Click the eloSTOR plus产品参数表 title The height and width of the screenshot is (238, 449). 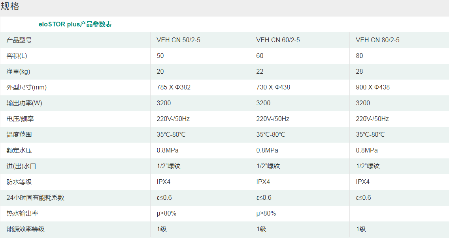click(75, 24)
